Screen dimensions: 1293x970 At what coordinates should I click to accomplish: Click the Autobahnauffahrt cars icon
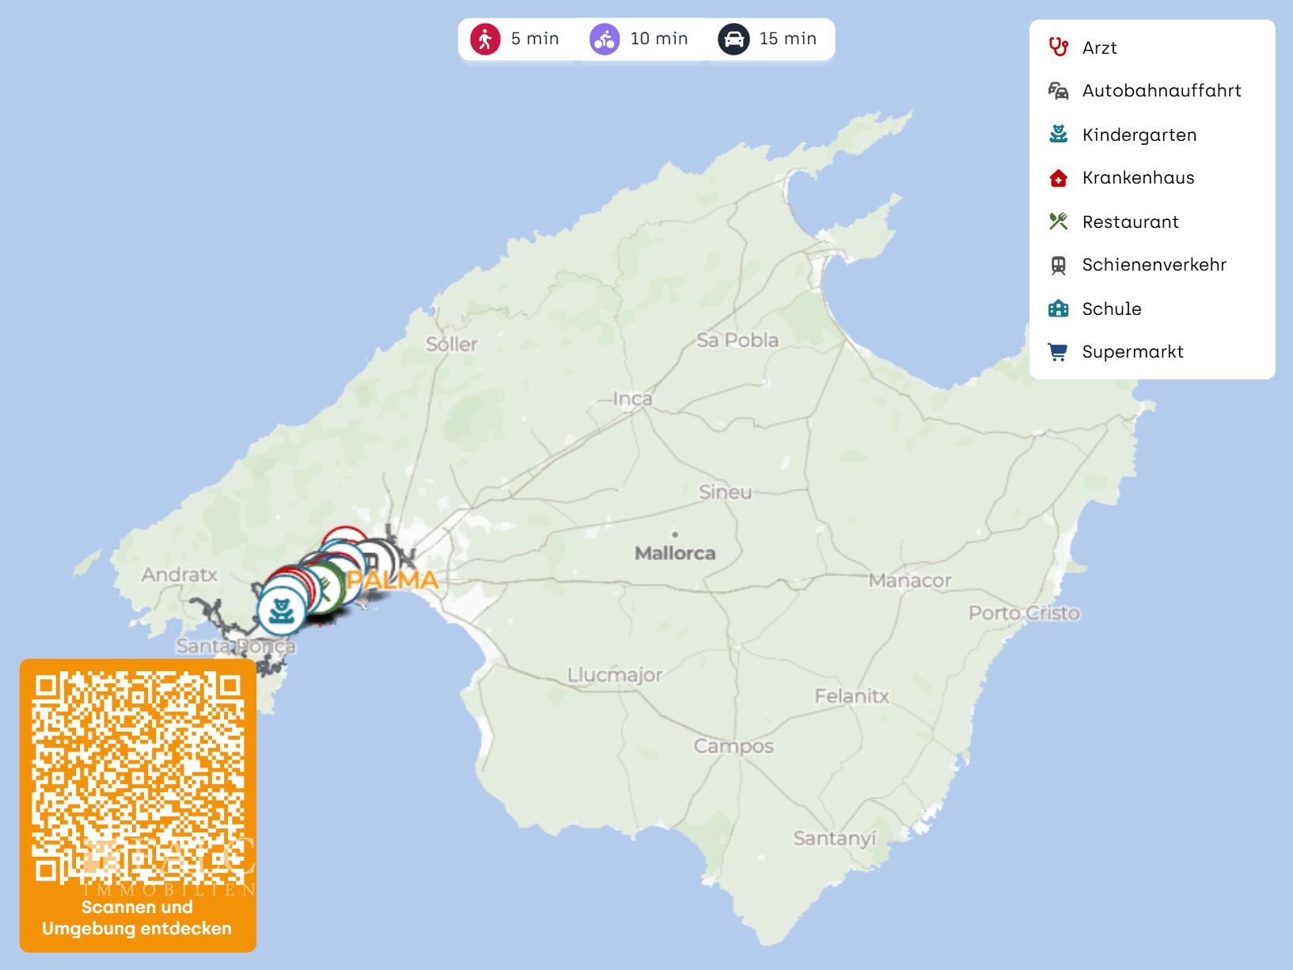(1058, 91)
